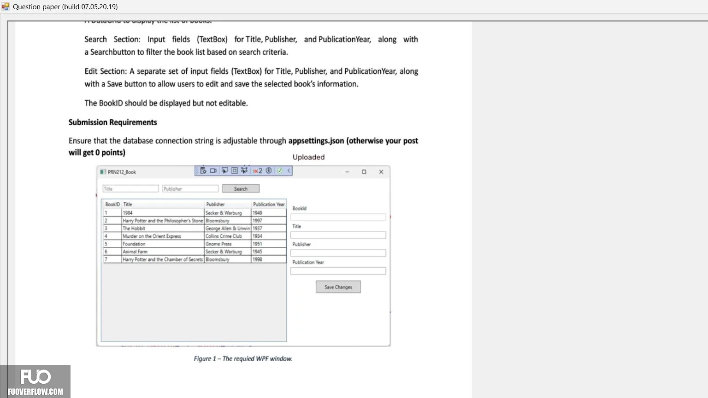
Task: Collapse debug toolbar with chevron arrow
Action: (289, 171)
